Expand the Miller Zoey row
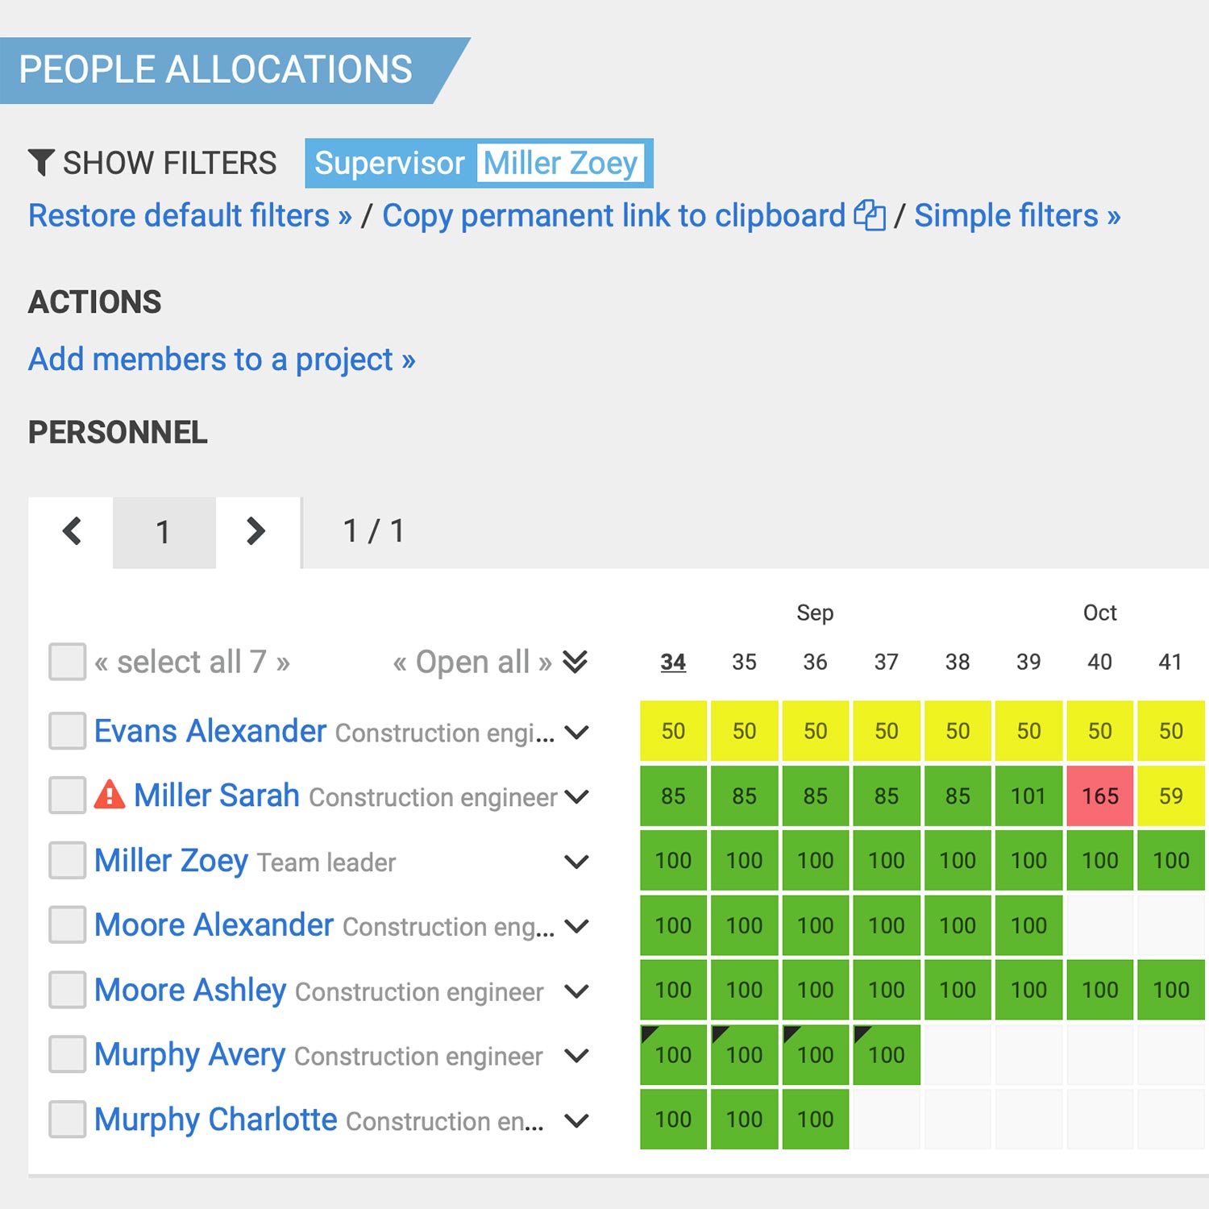 (x=576, y=861)
